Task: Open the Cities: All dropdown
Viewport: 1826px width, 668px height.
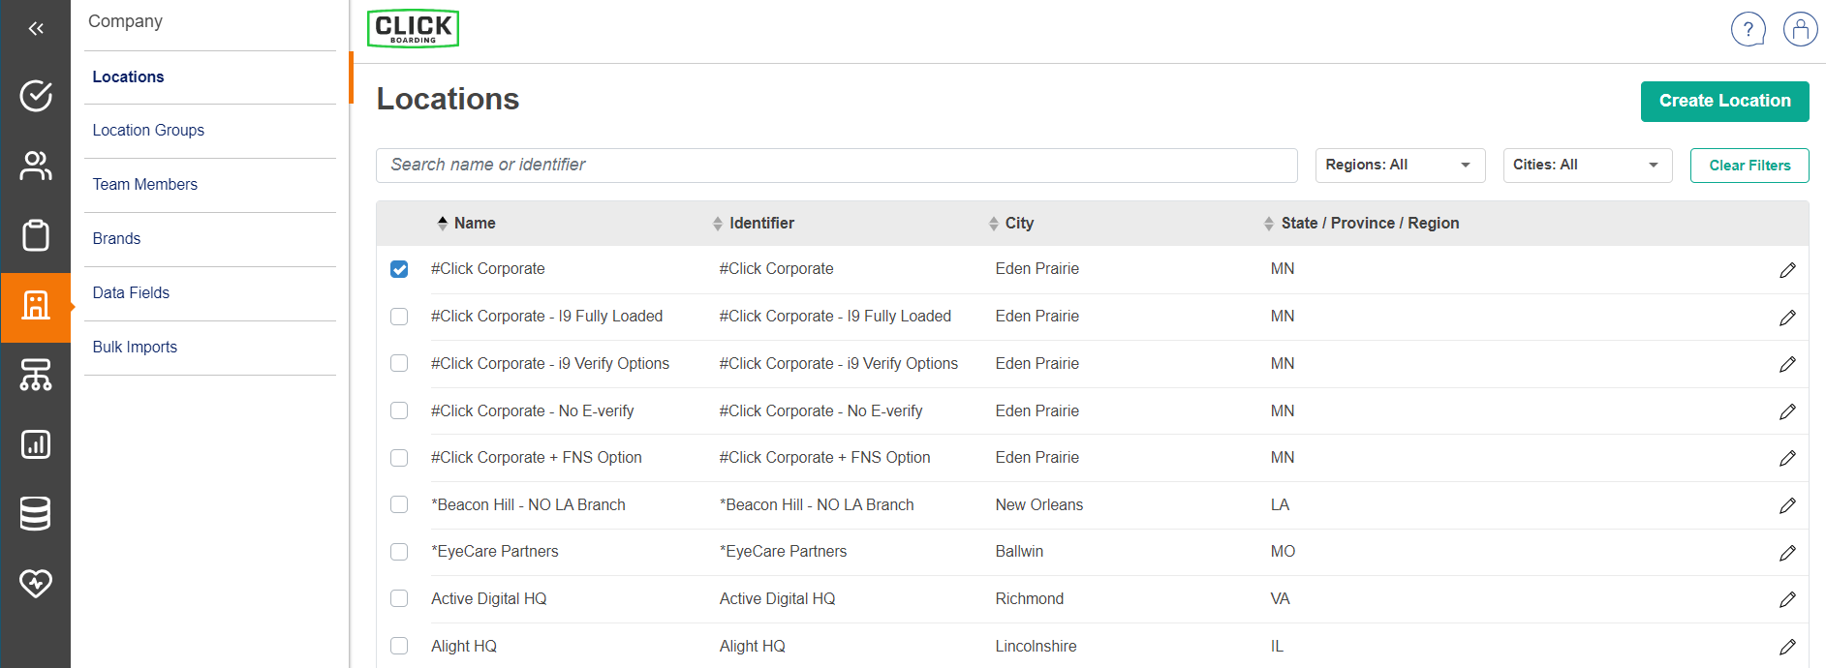Action: click(x=1586, y=166)
